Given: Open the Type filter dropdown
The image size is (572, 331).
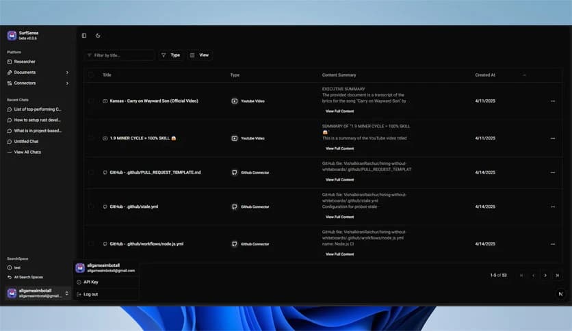Looking at the screenshot, I should tap(171, 55).
